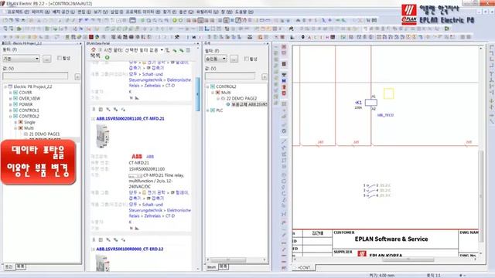Image resolution: width=495 pixels, height=278 pixels.
Task: Click the left panel 값 input field
Action: [36, 76]
